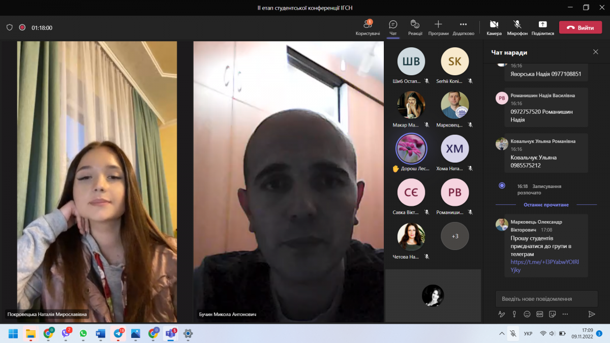Expand the Додатково more options menu
Screen dimensions: 610x343
click(463, 27)
